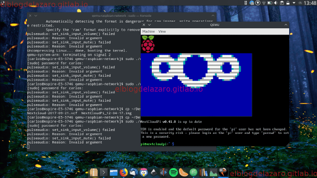Open the Konsole window menu chevron
This screenshot has width=317, height=178.
(x=36, y=15)
